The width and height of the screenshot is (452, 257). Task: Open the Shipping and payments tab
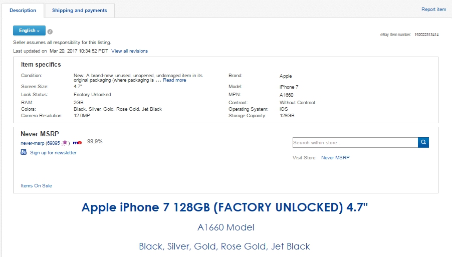point(79,11)
